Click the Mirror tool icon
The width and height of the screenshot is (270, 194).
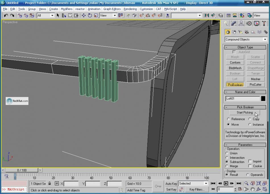click(207, 16)
